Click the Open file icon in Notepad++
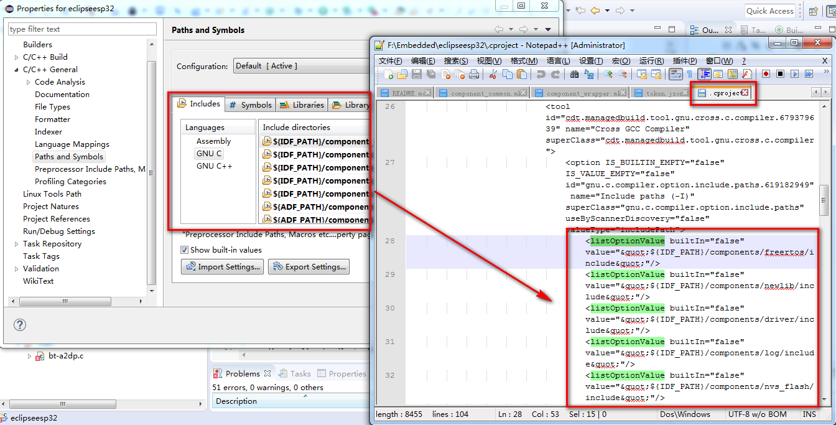 pos(402,74)
